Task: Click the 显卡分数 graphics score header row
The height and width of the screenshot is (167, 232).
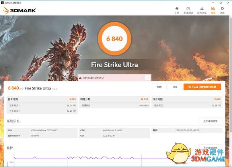Action: pos(42,99)
